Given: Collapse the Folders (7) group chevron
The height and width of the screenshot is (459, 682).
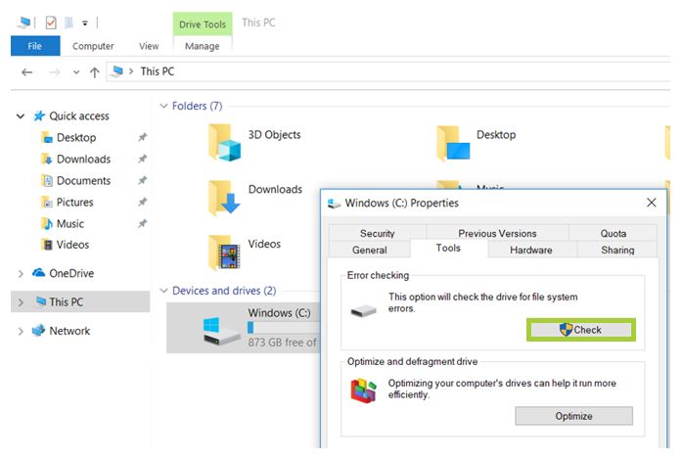Looking at the screenshot, I should point(163,106).
